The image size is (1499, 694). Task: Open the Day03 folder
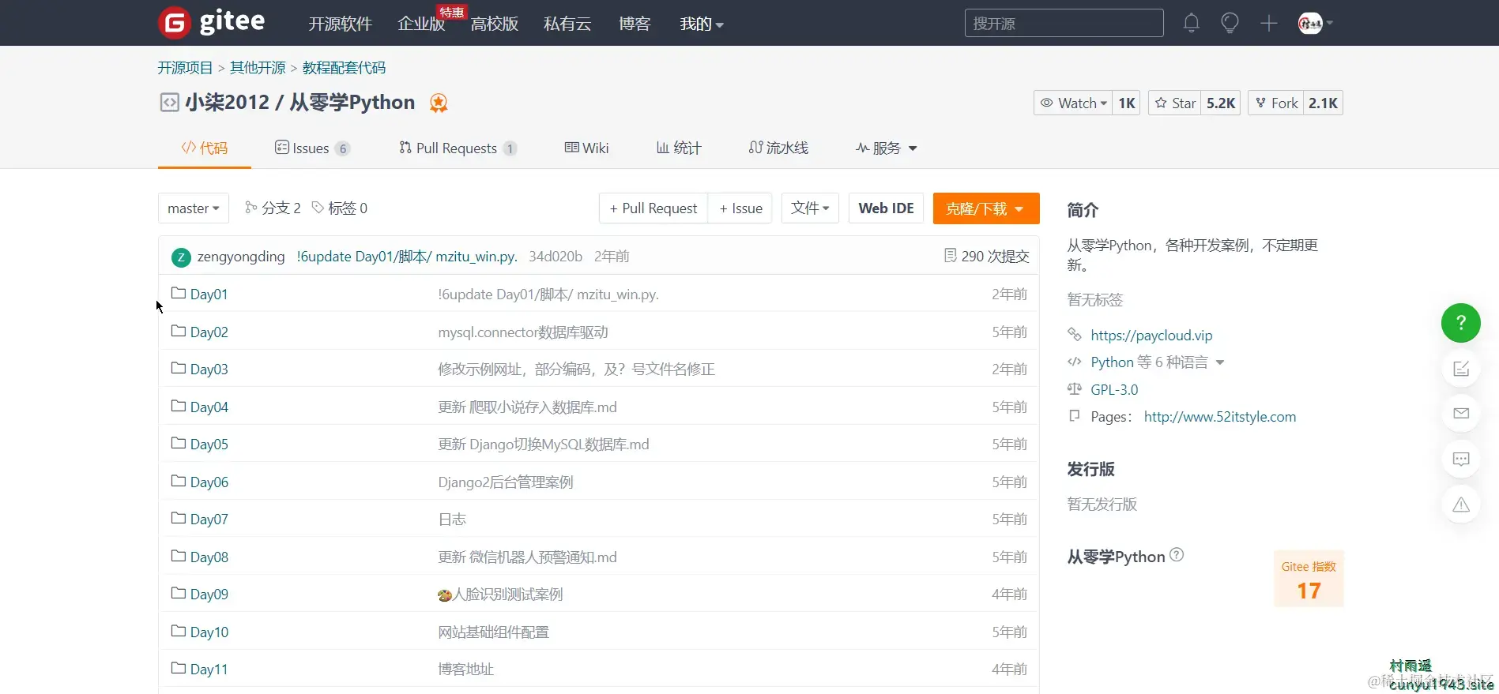point(209,370)
